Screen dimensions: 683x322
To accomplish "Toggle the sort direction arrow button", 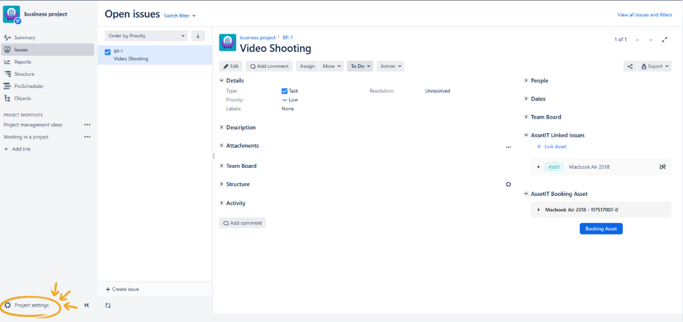I will 198,36.
